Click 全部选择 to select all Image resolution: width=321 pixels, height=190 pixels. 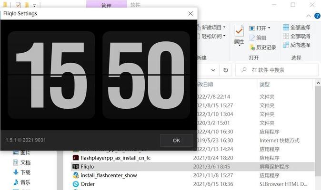[296, 28]
